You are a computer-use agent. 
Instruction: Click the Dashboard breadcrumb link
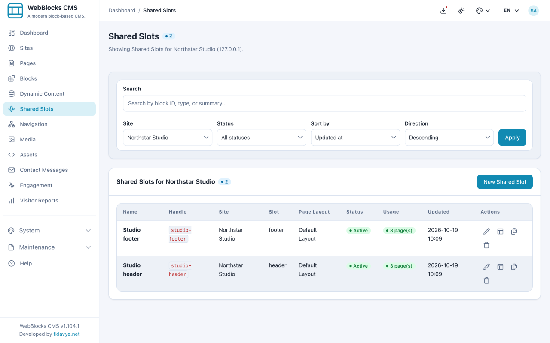point(122,10)
